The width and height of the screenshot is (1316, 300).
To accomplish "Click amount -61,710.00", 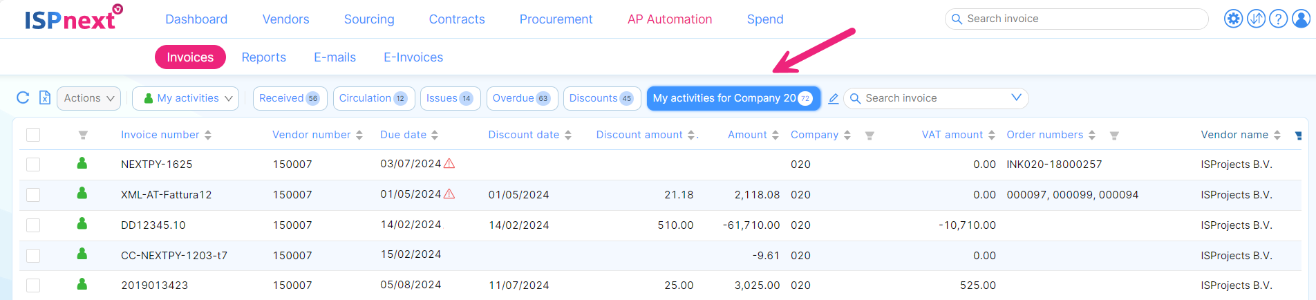I will pos(751,225).
